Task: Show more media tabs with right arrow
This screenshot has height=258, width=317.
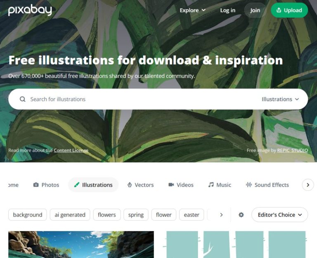Action: [308, 185]
